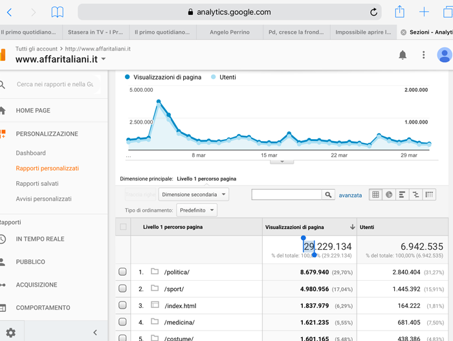Go back with Safari back arrow

pos(9,12)
